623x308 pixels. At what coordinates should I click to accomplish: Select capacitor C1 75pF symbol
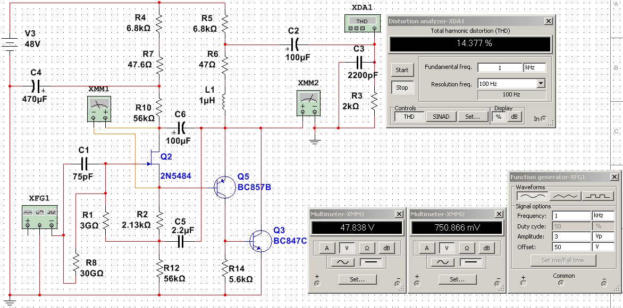click(85, 164)
